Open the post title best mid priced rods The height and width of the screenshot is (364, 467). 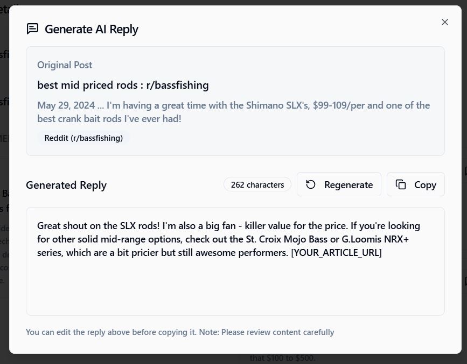(x=123, y=85)
